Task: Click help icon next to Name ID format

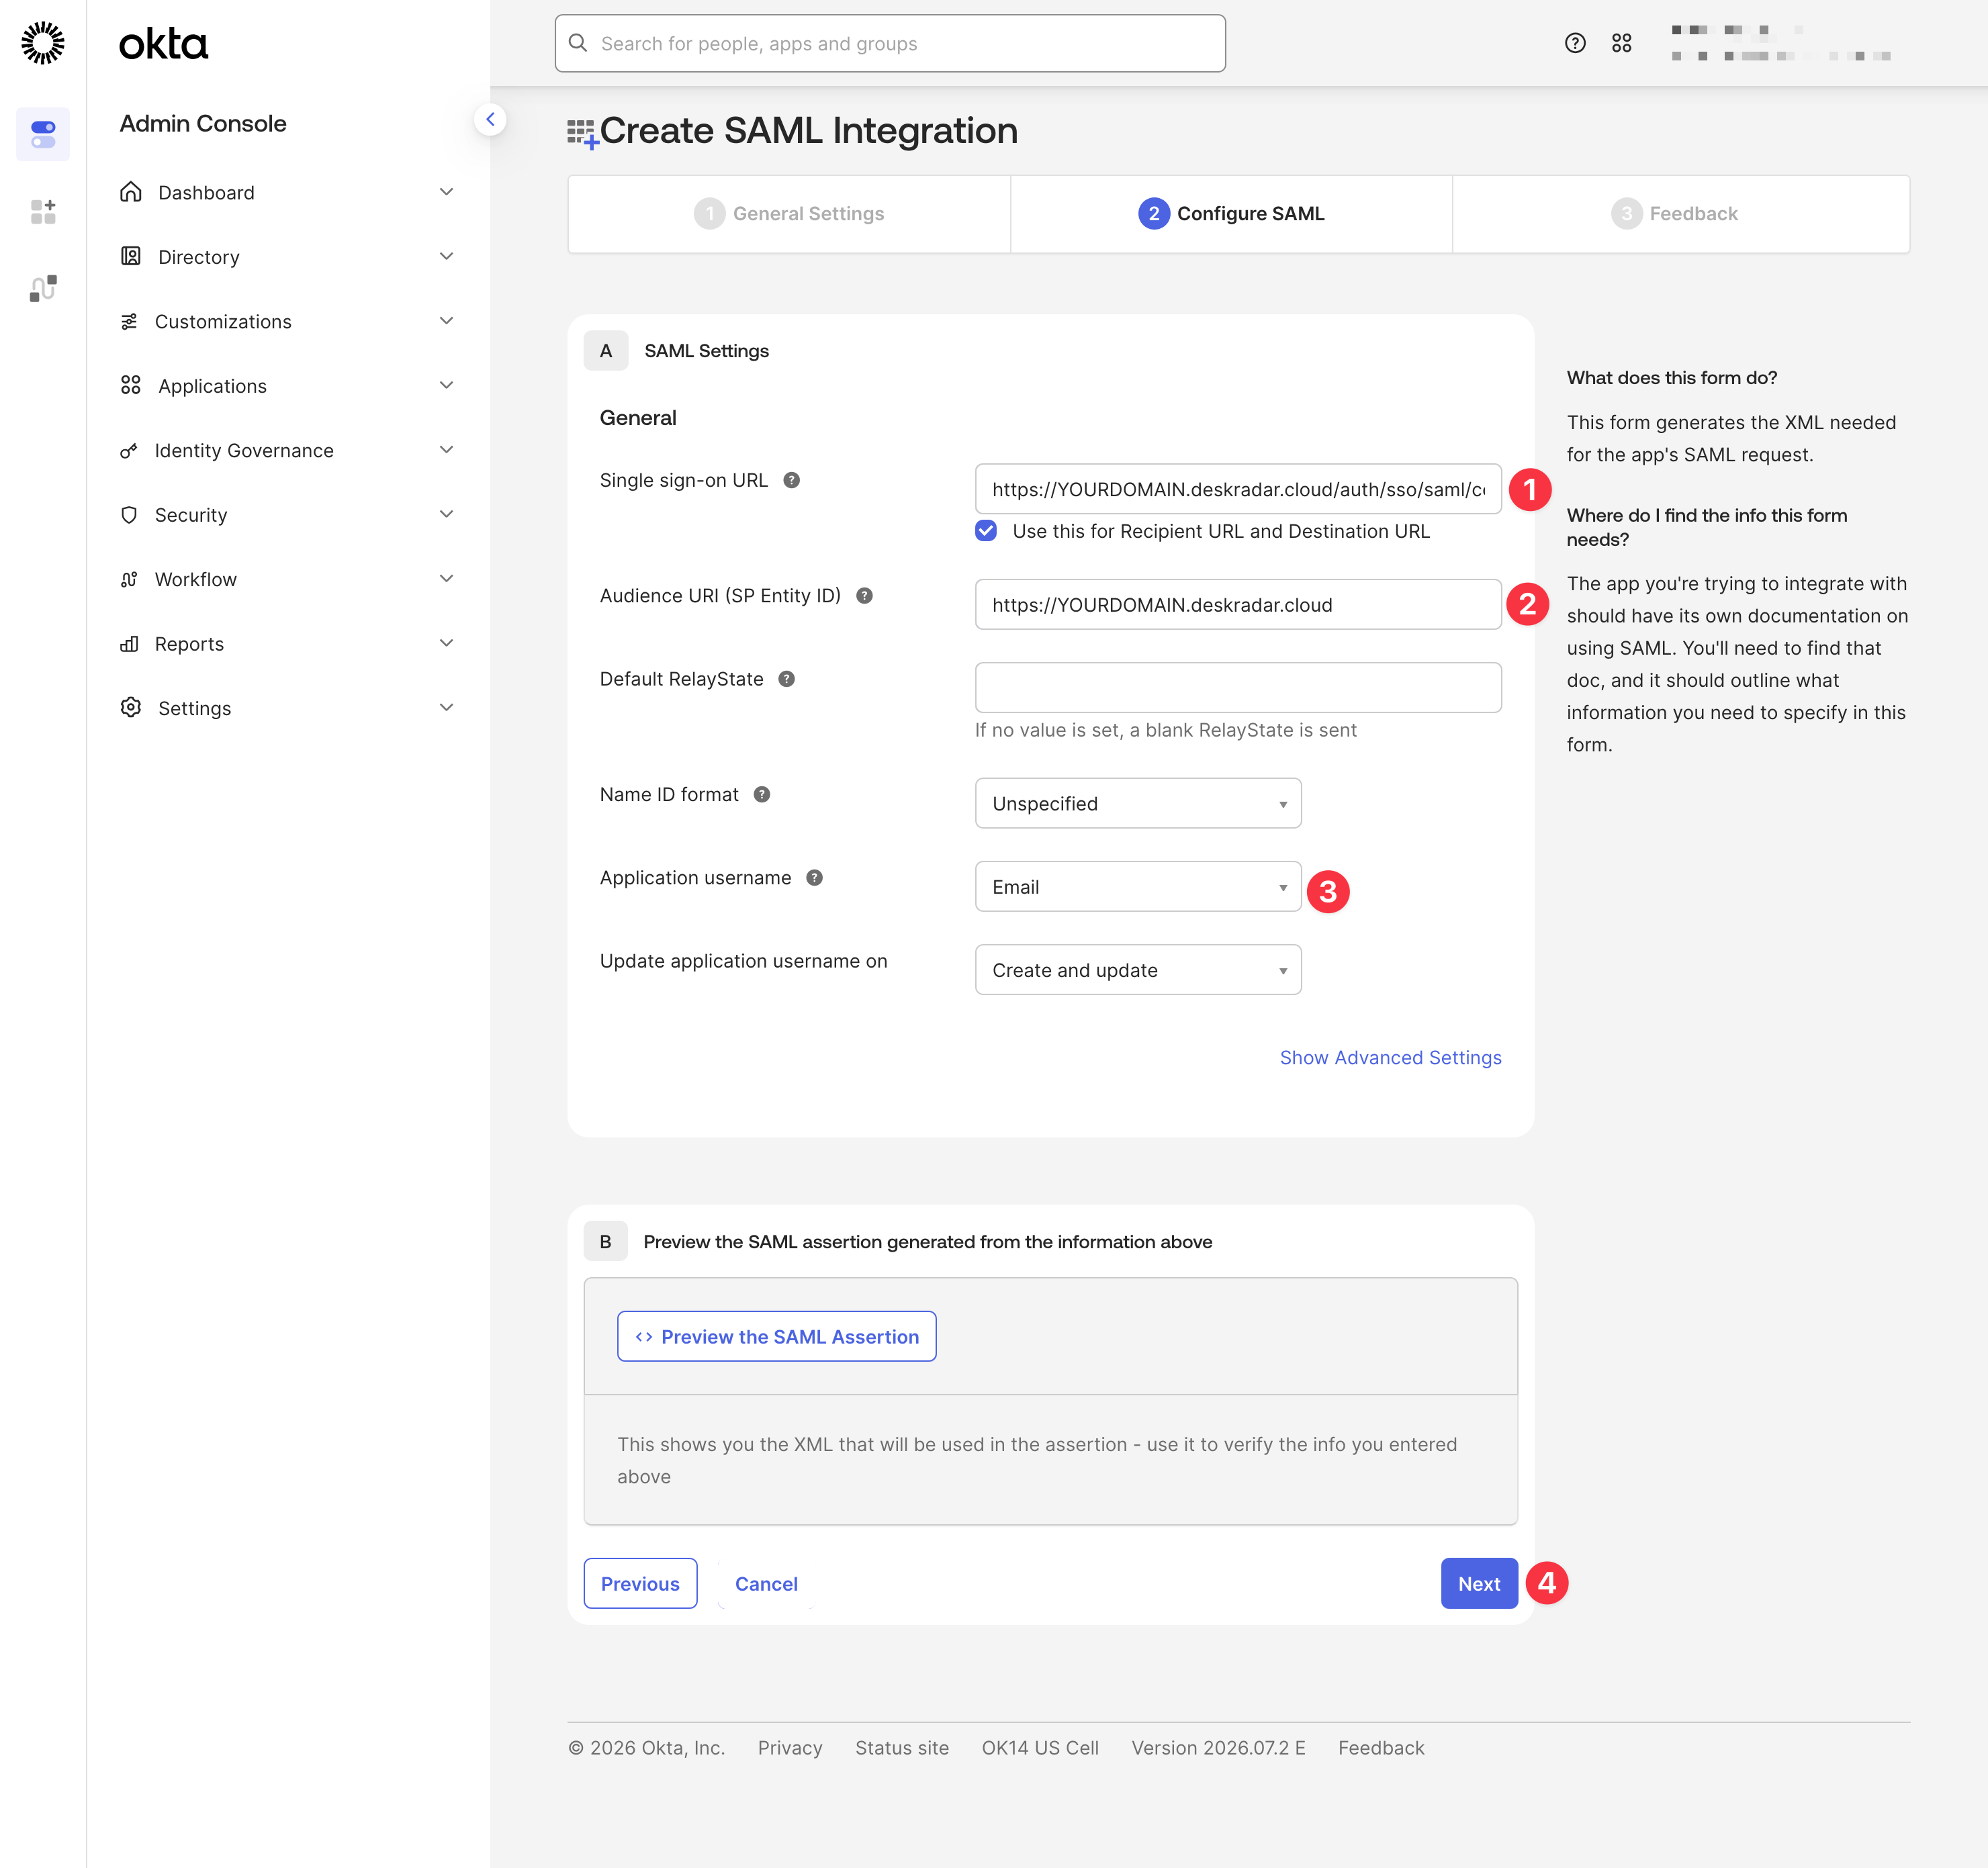Action: pos(761,795)
